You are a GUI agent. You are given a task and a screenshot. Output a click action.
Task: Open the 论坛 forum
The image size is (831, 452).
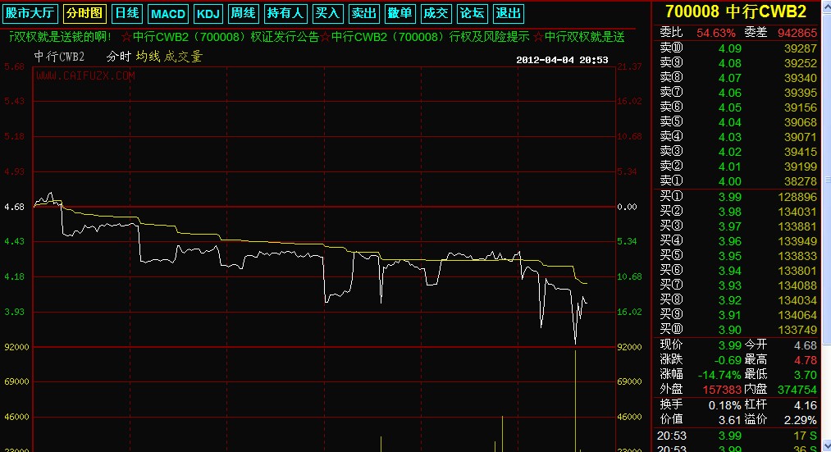tap(472, 13)
